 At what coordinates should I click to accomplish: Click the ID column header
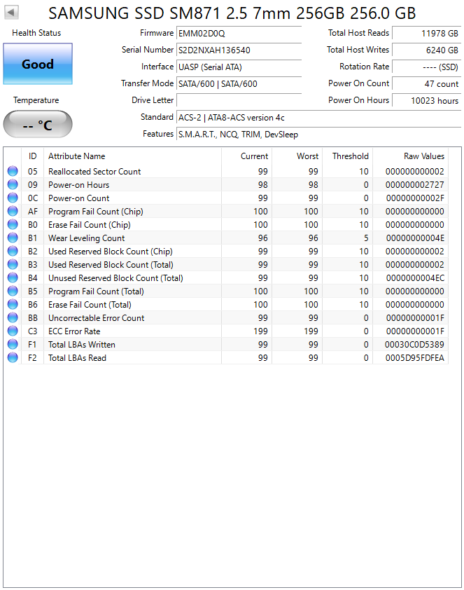[33, 156]
